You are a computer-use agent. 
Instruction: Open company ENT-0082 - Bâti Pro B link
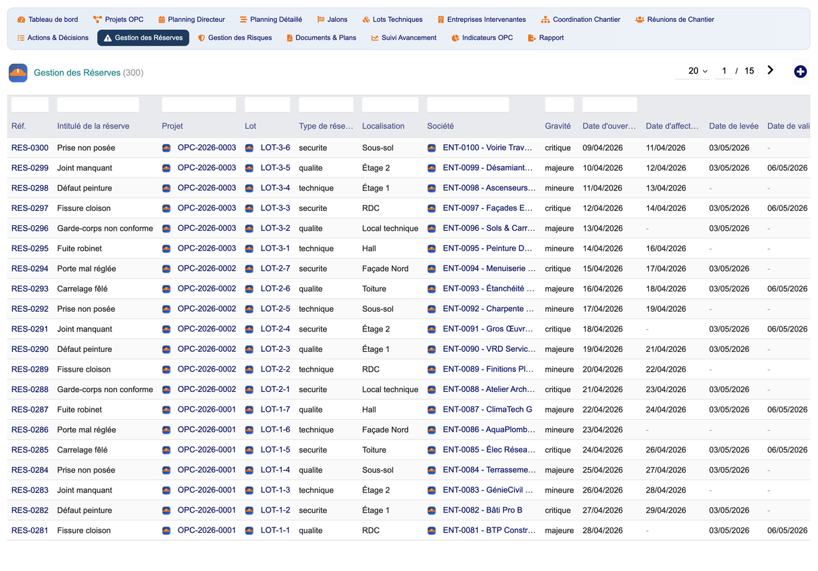coord(483,510)
